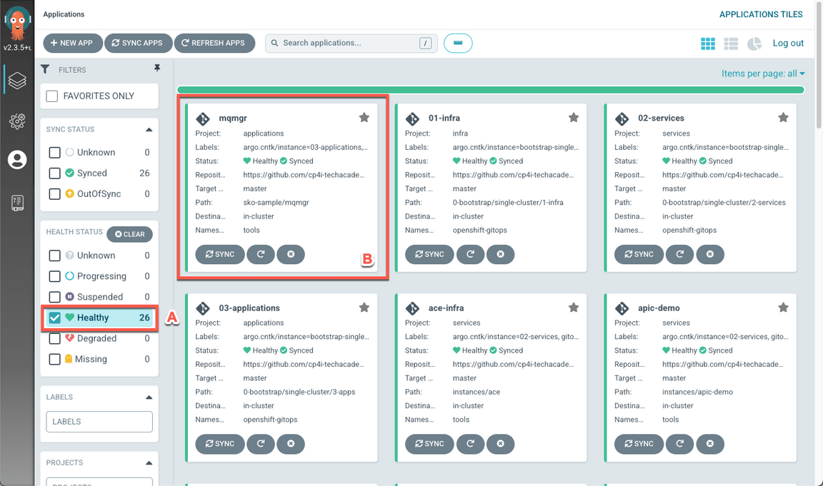Image resolution: width=823 pixels, height=486 pixels.
Task: Collapse the Labels filter section
Action: pos(149,398)
